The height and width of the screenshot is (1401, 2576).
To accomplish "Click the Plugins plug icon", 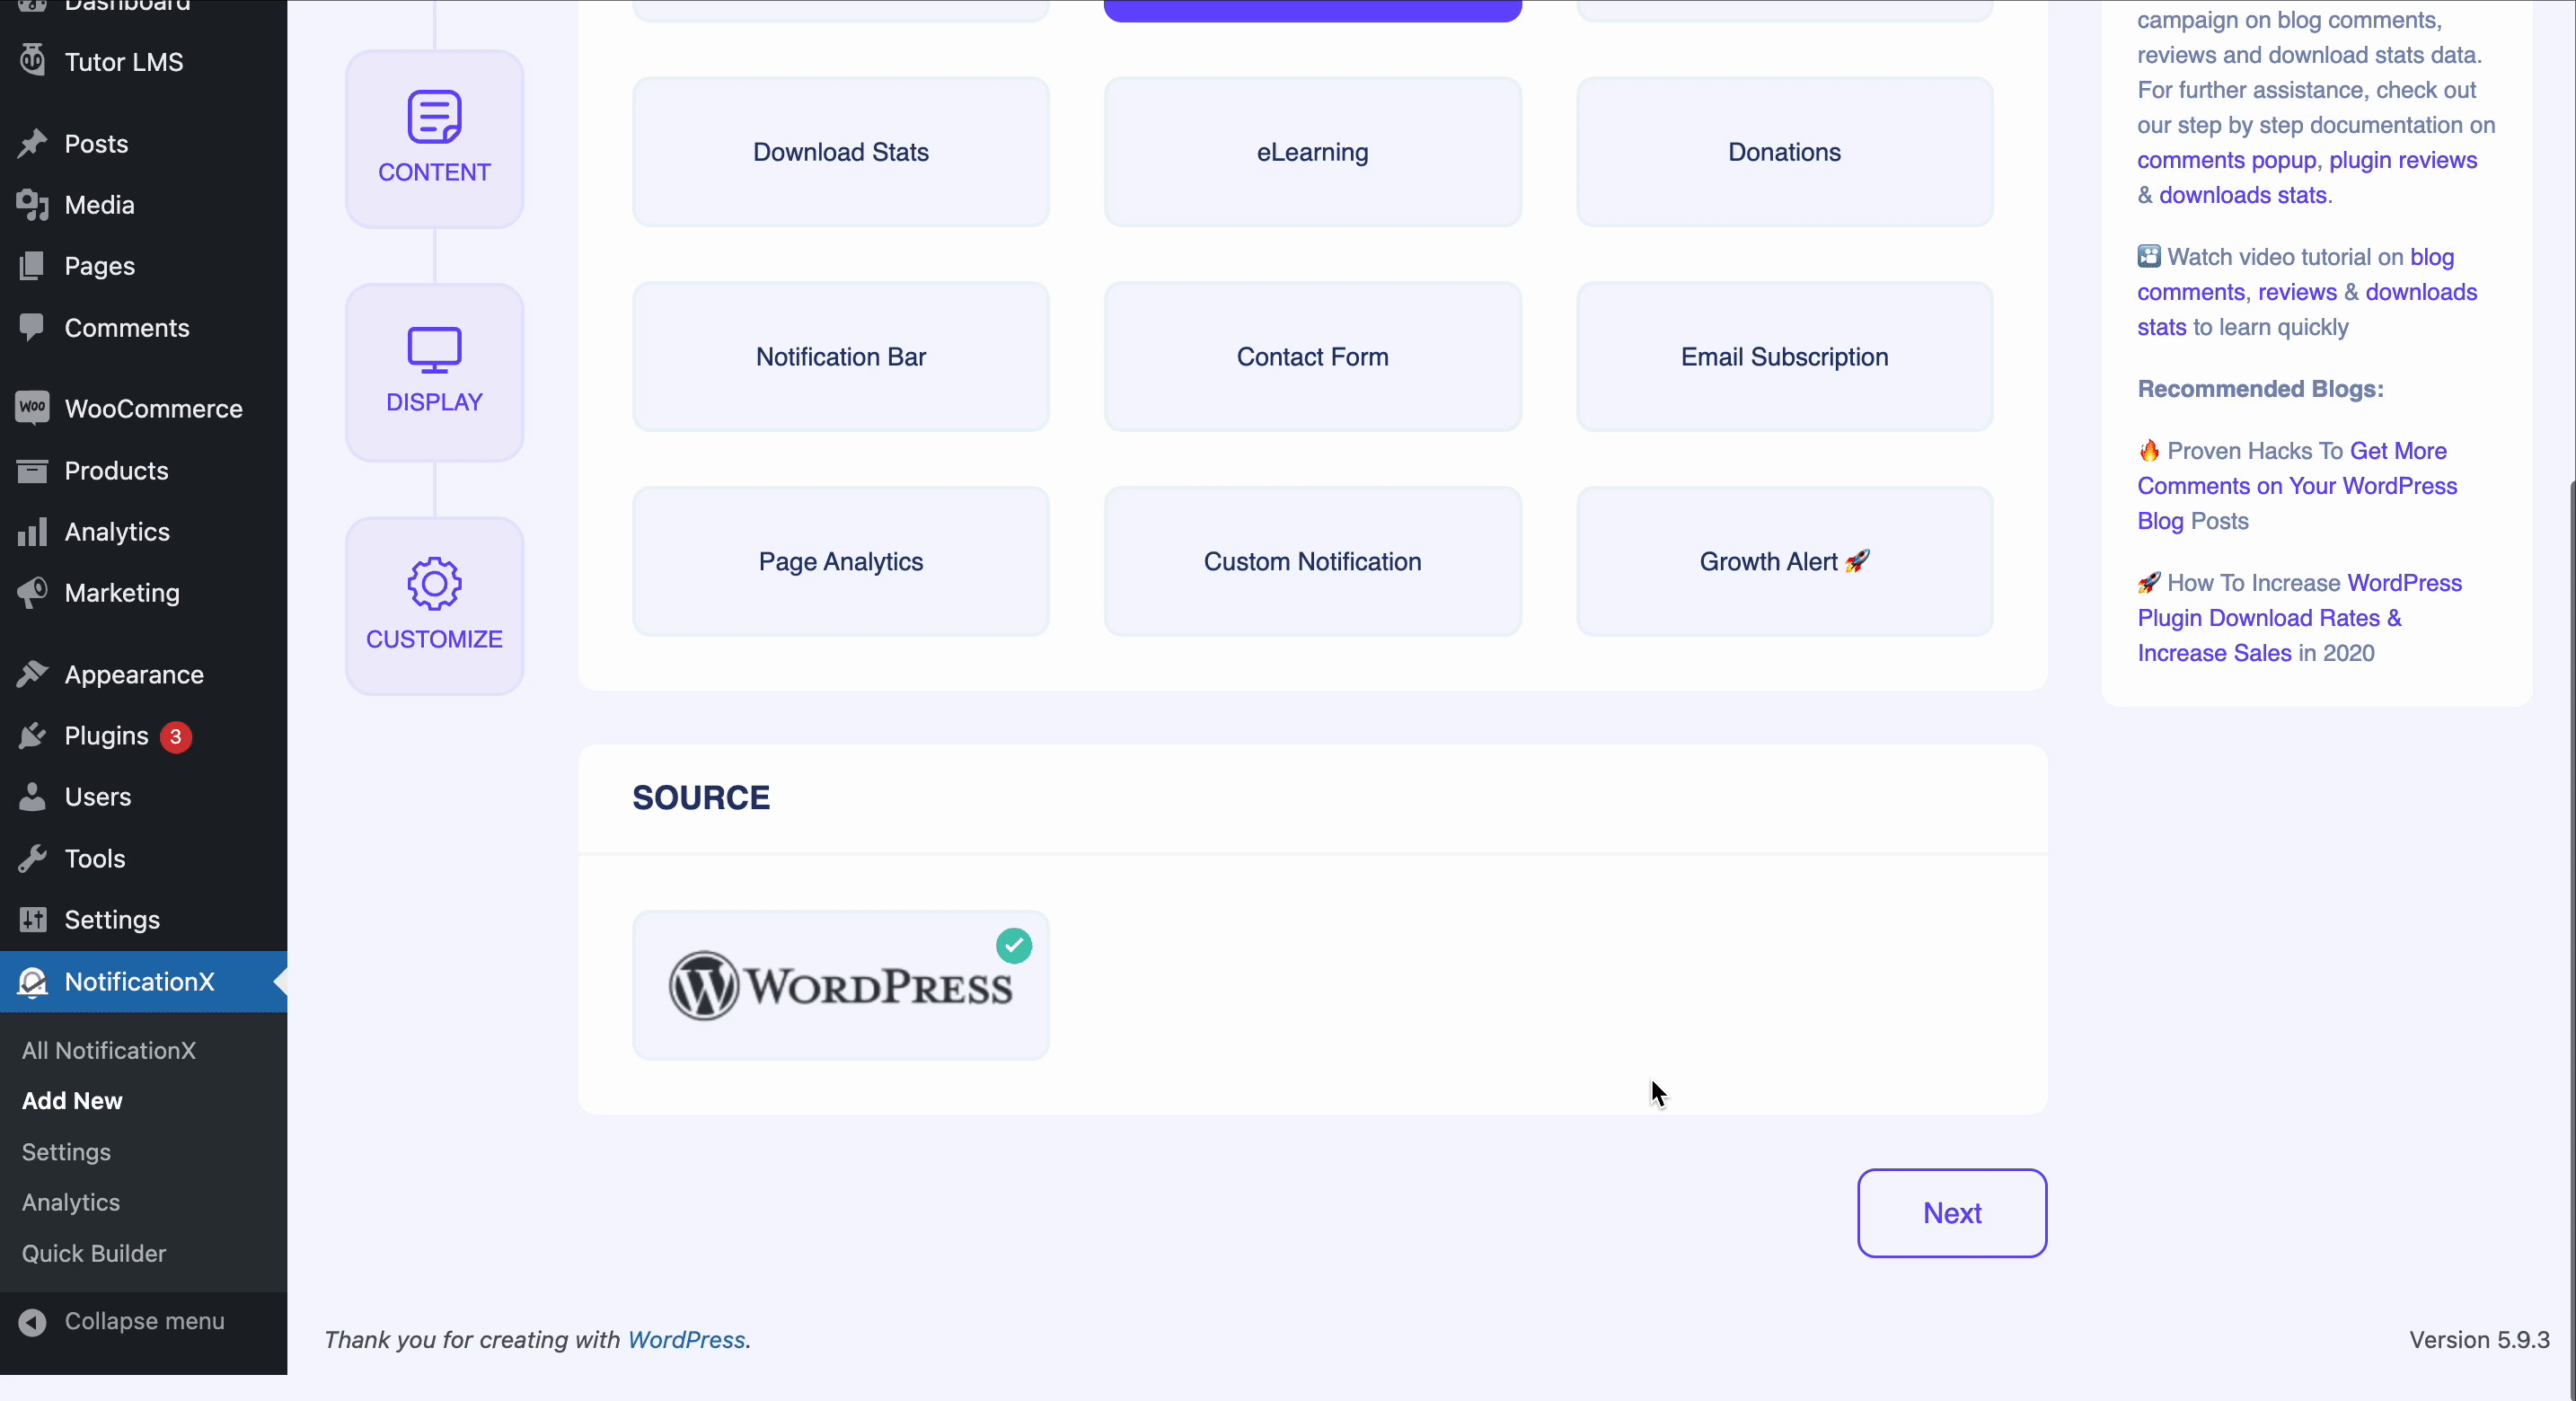I will (32, 736).
